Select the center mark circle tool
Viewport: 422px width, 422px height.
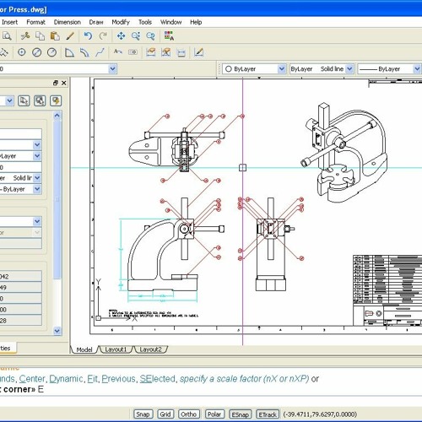click(x=22, y=52)
